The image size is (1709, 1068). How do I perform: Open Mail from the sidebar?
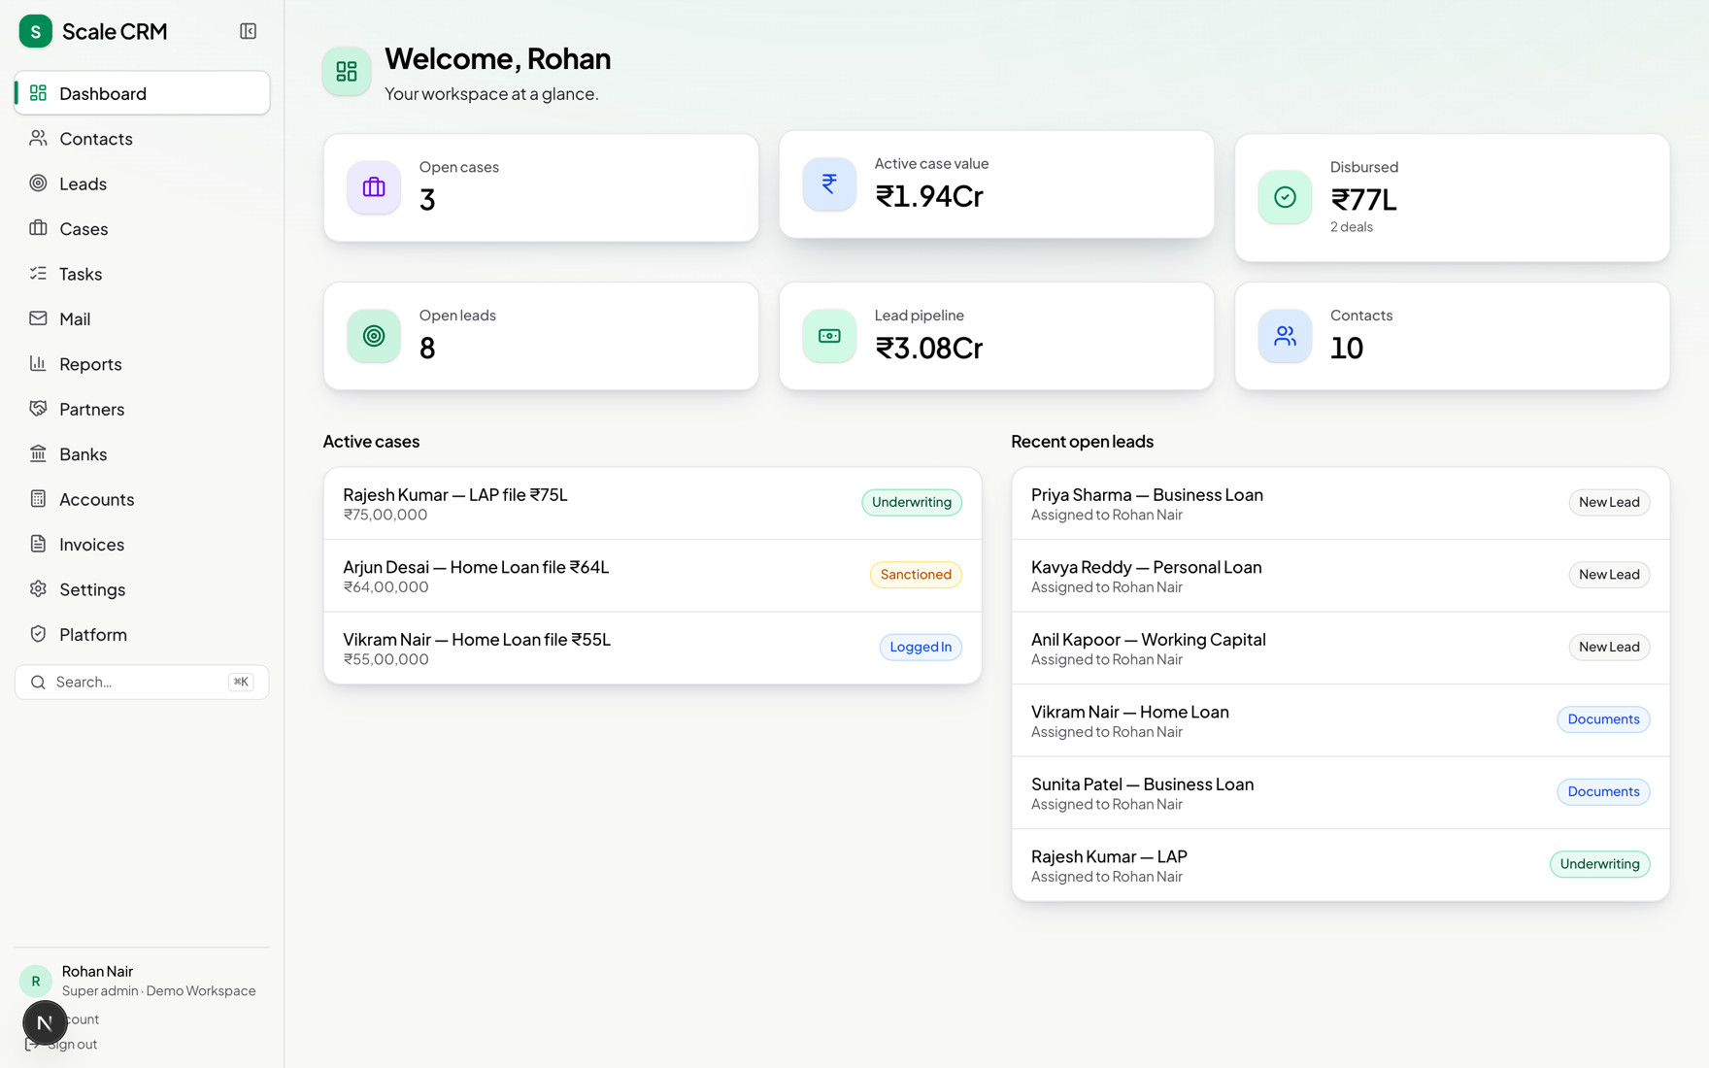(x=142, y=318)
